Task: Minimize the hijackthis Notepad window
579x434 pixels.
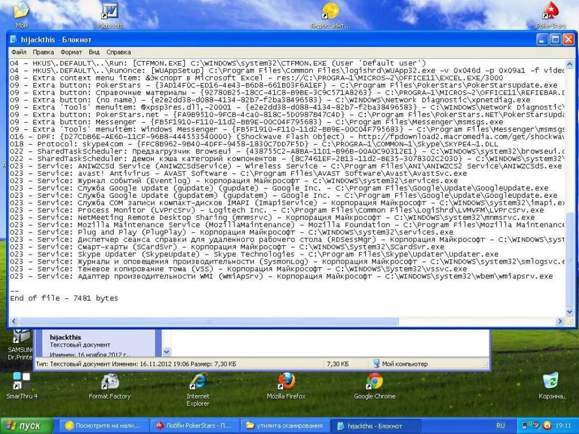Action: (x=542, y=39)
